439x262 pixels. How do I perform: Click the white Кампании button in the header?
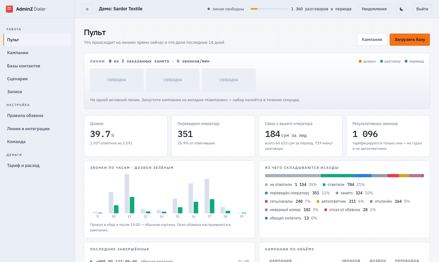click(x=372, y=40)
